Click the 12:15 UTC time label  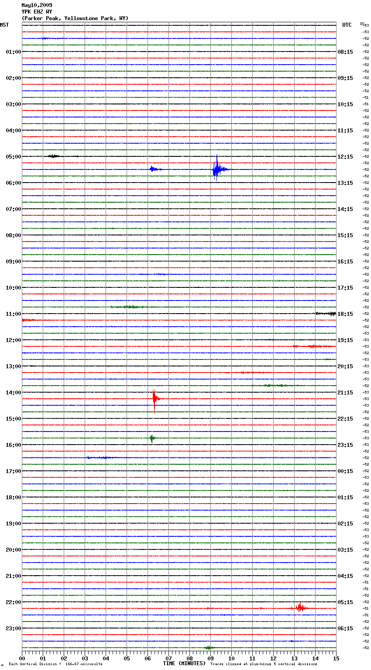[x=345, y=157]
